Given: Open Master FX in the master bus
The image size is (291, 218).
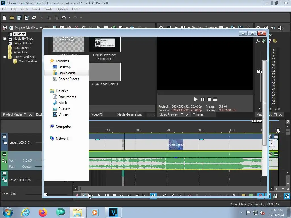Looking at the screenshot, I should (258, 40).
